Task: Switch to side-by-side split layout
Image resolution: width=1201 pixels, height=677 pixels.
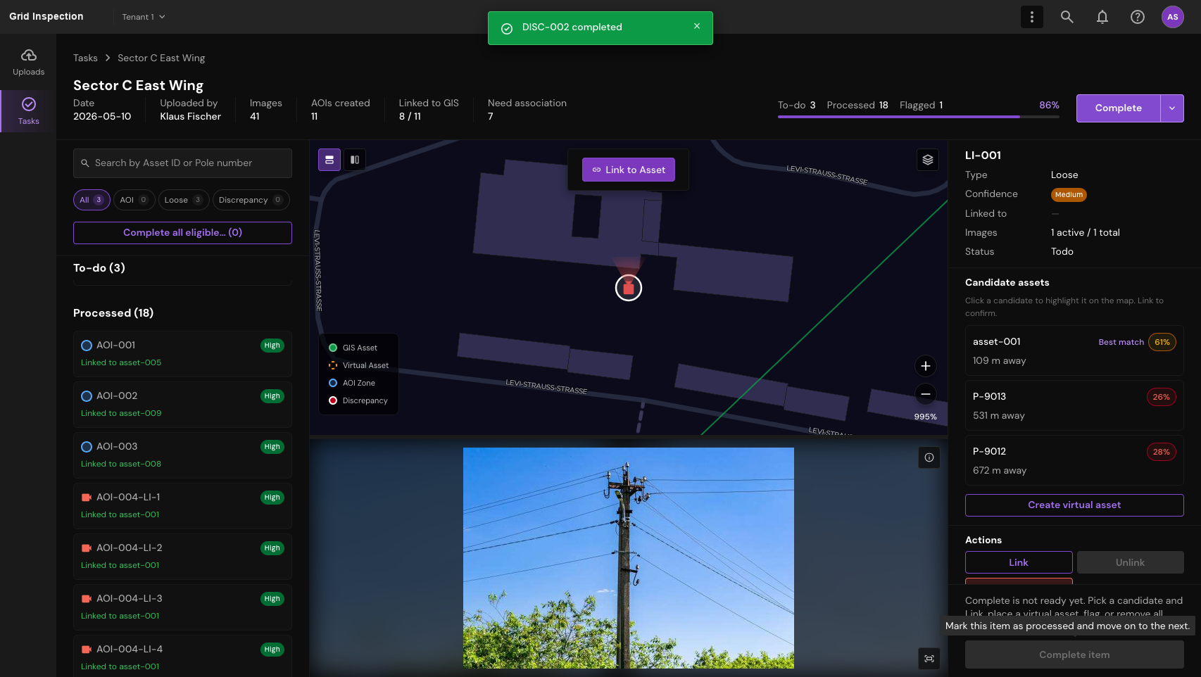Action: (355, 160)
